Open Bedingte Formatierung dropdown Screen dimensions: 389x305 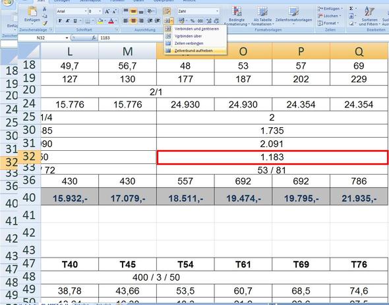[x=237, y=16]
